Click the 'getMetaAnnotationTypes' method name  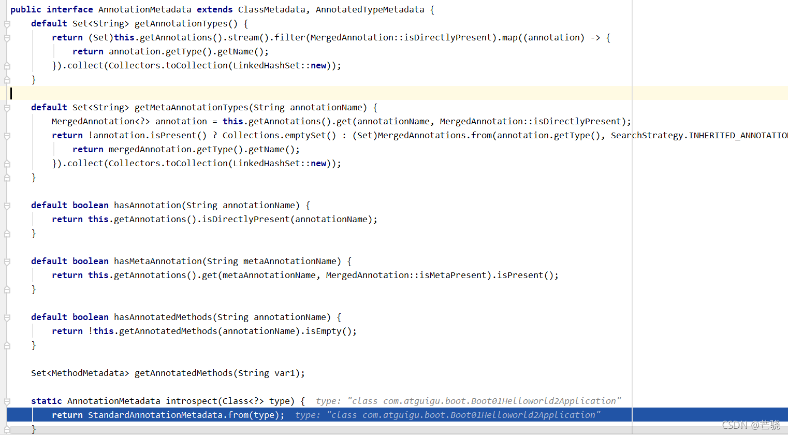click(192, 107)
